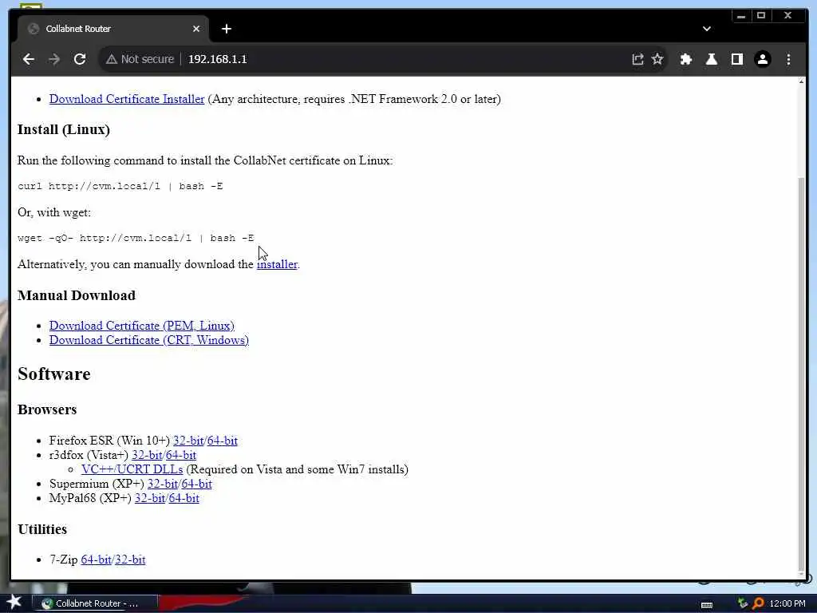Screen dimensions: 817x613
Task: Go back using the browser back arrow
Action: click(x=29, y=59)
